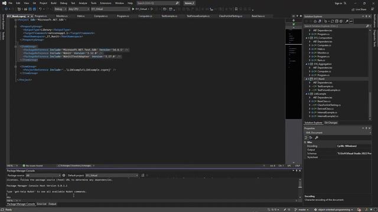Open Package Manager Console settings gear

point(64,175)
